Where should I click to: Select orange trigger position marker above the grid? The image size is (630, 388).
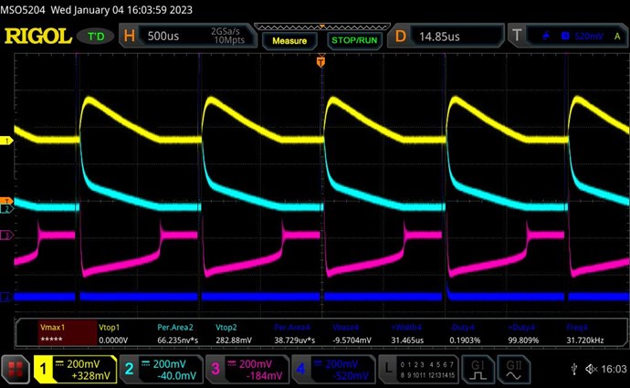click(320, 62)
